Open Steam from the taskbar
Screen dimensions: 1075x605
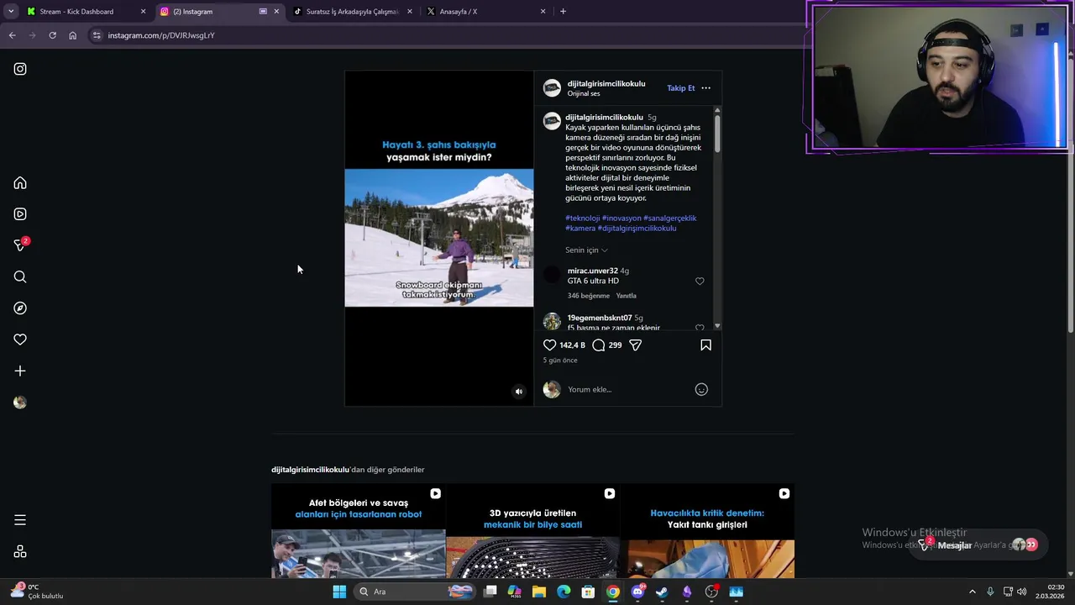662,592
